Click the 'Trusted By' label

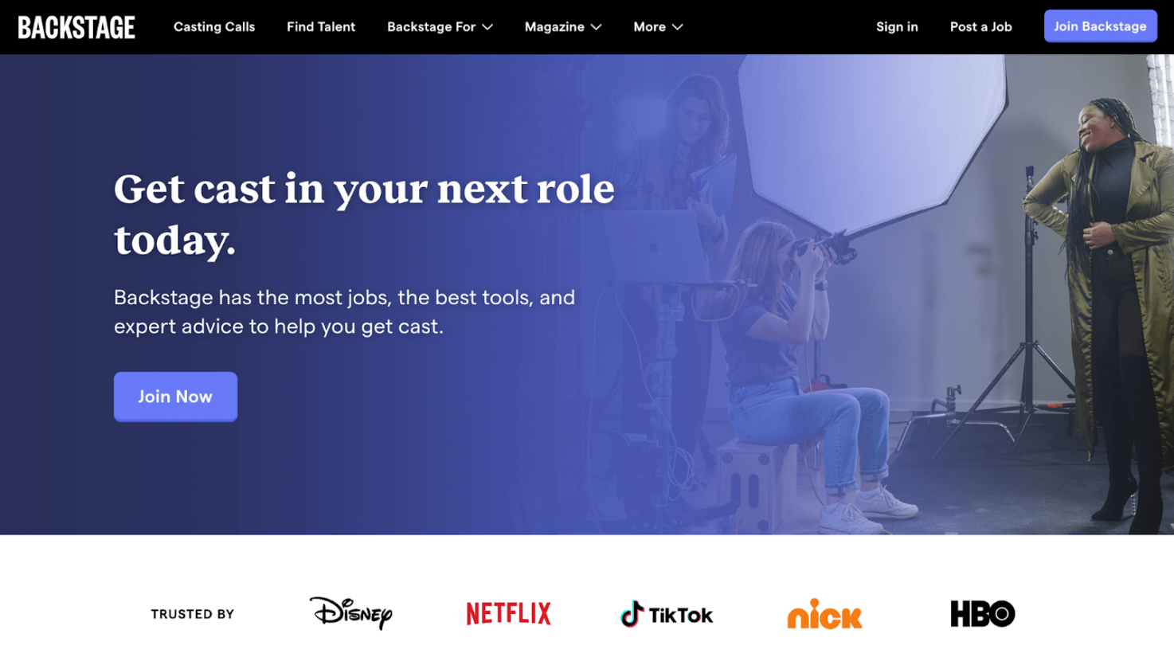(193, 614)
